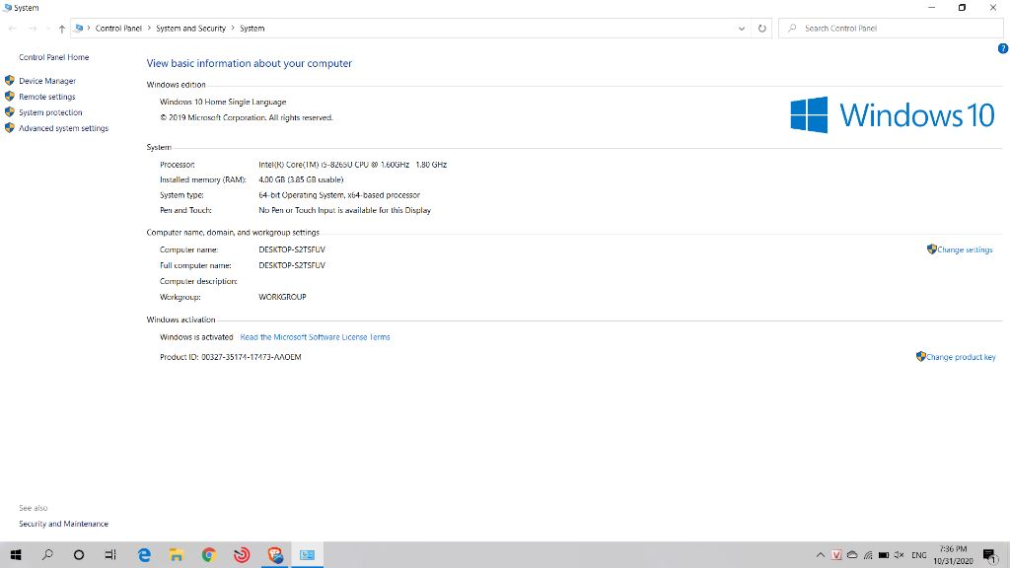The height and width of the screenshot is (568, 1010).
Task: Click the Search Control Panel field
Action: point(891,29)
